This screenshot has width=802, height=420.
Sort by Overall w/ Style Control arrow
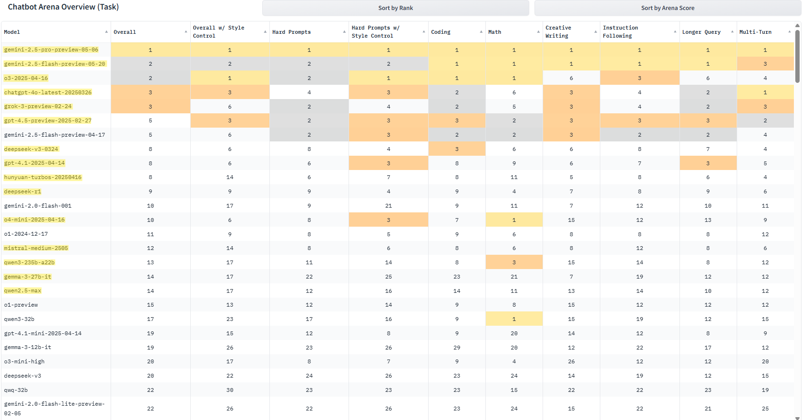coord(265,32)
